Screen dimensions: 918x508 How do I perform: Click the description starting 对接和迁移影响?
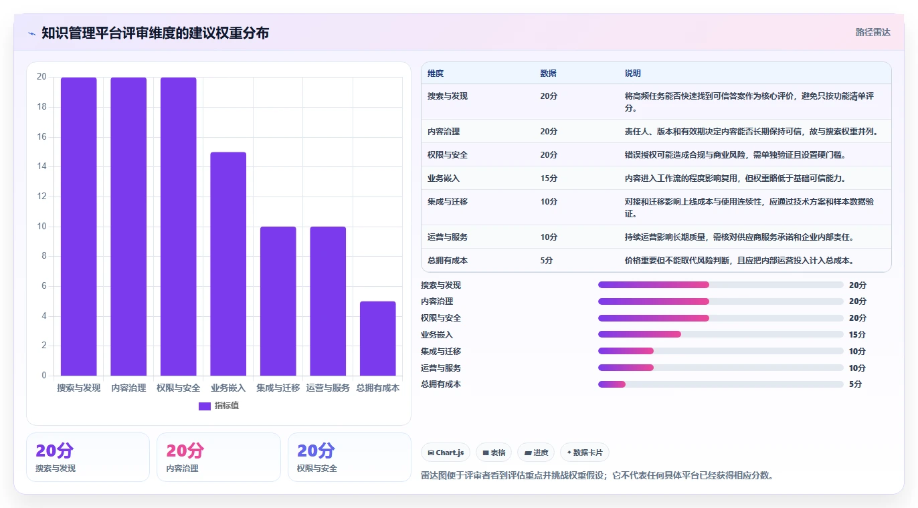pos(749,207)
